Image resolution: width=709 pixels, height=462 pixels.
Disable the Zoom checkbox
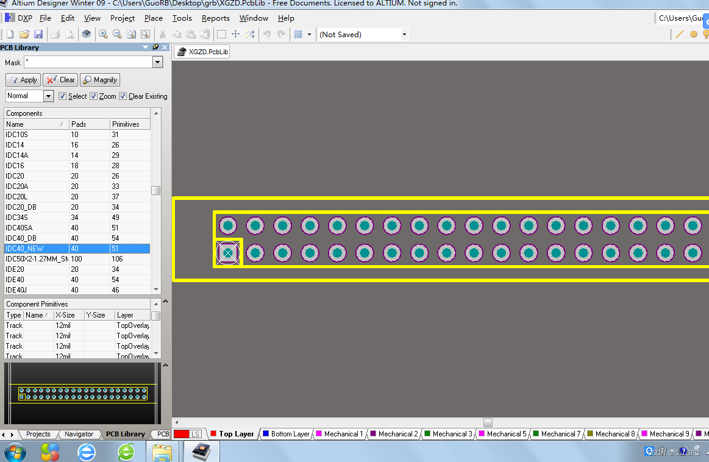(93, 96)
